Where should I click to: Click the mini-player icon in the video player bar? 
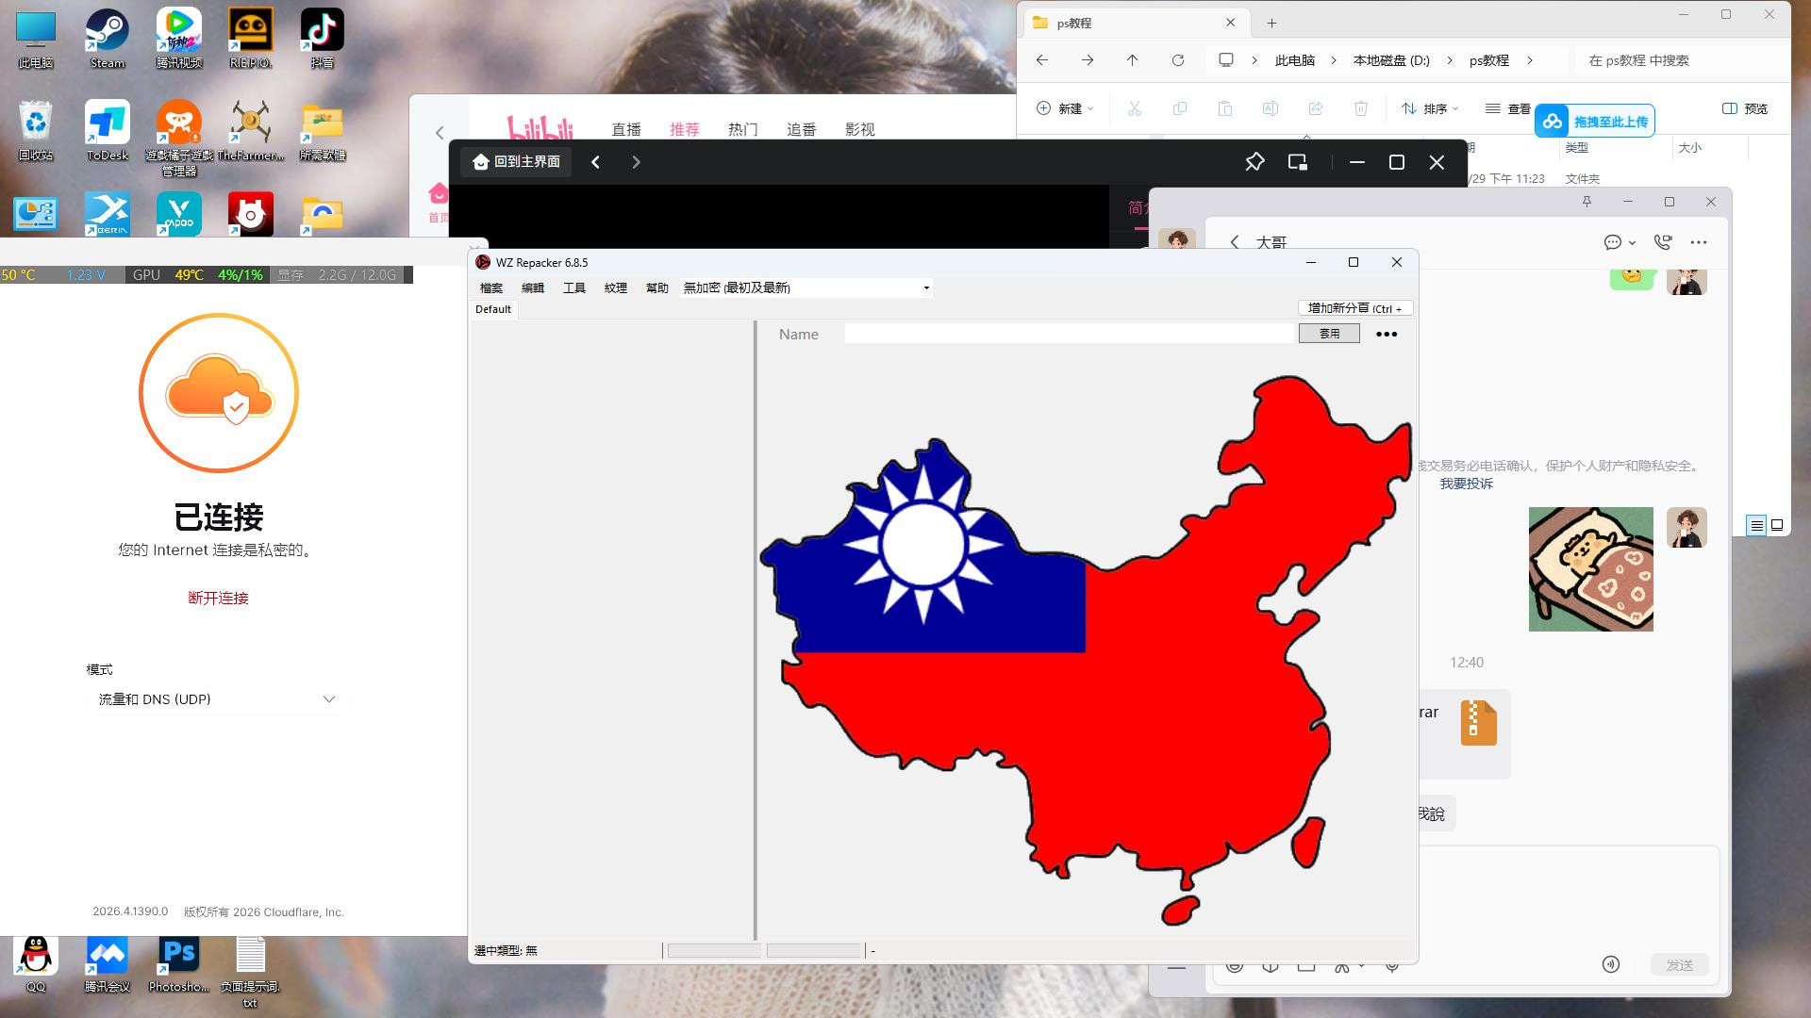(x=1298, y=162)
